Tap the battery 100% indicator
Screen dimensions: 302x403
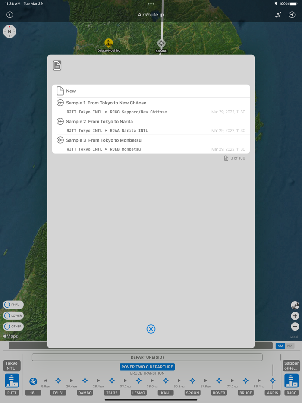(x=289, y=4)
